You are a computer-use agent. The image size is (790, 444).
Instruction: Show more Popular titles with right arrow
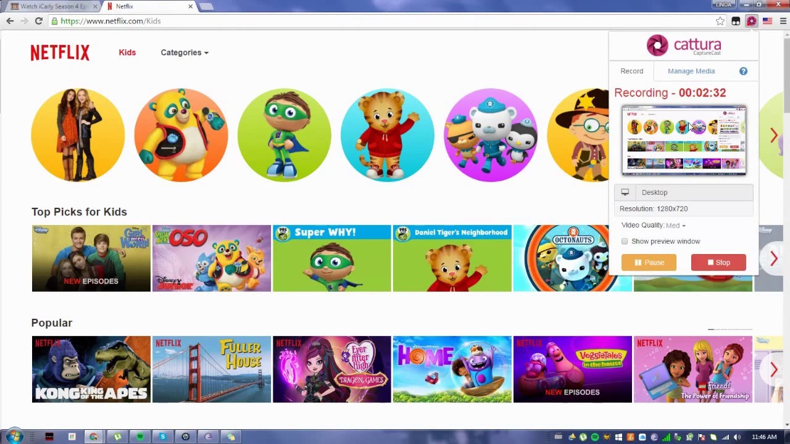773,369
